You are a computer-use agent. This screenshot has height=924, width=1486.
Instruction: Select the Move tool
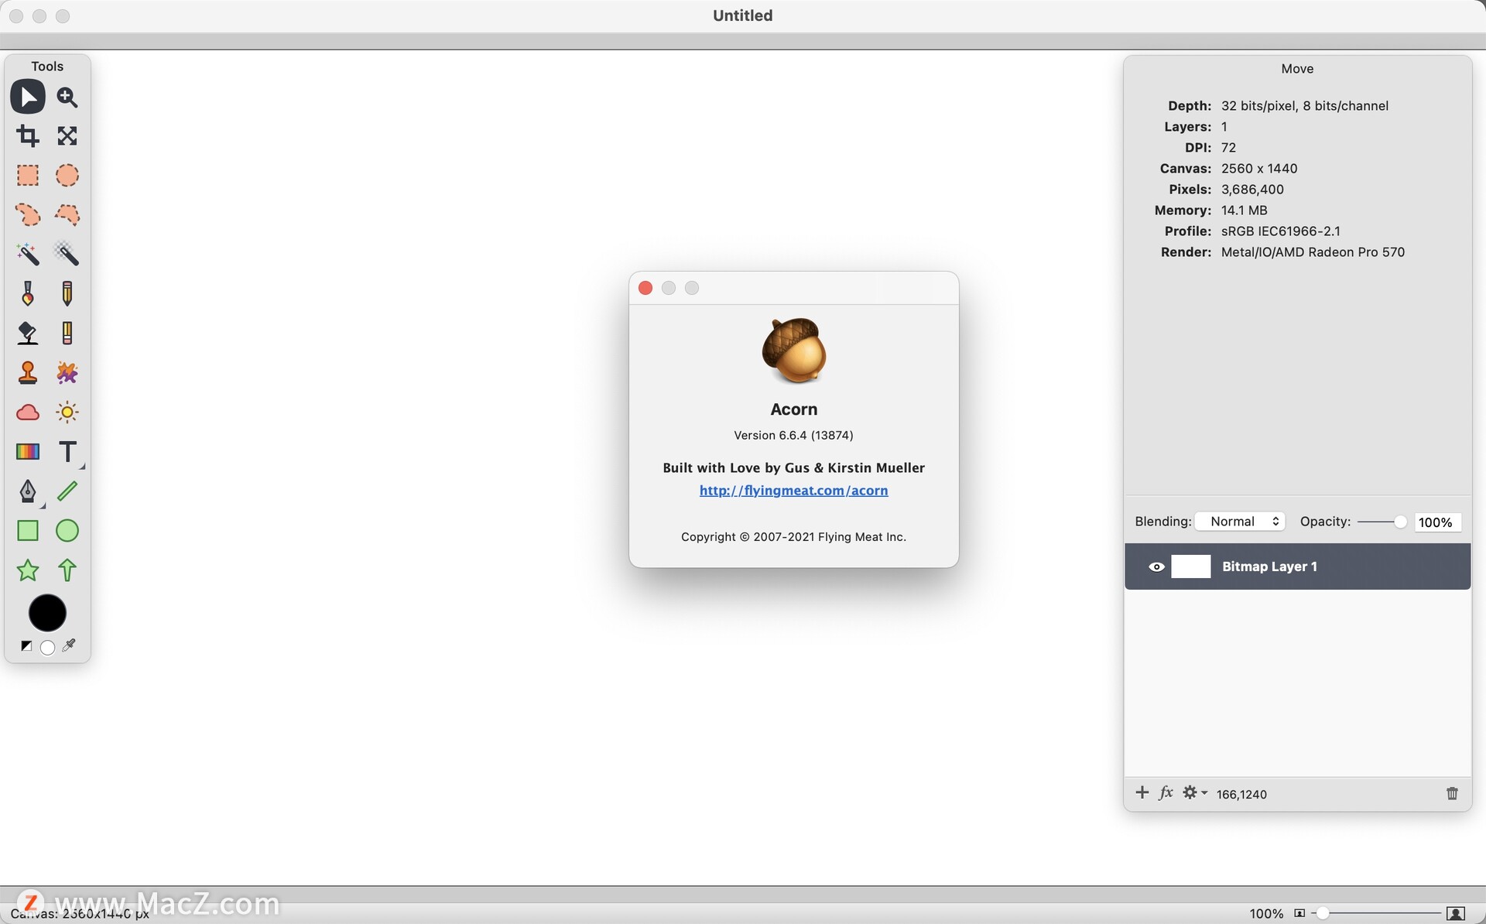tap(28, 97)
